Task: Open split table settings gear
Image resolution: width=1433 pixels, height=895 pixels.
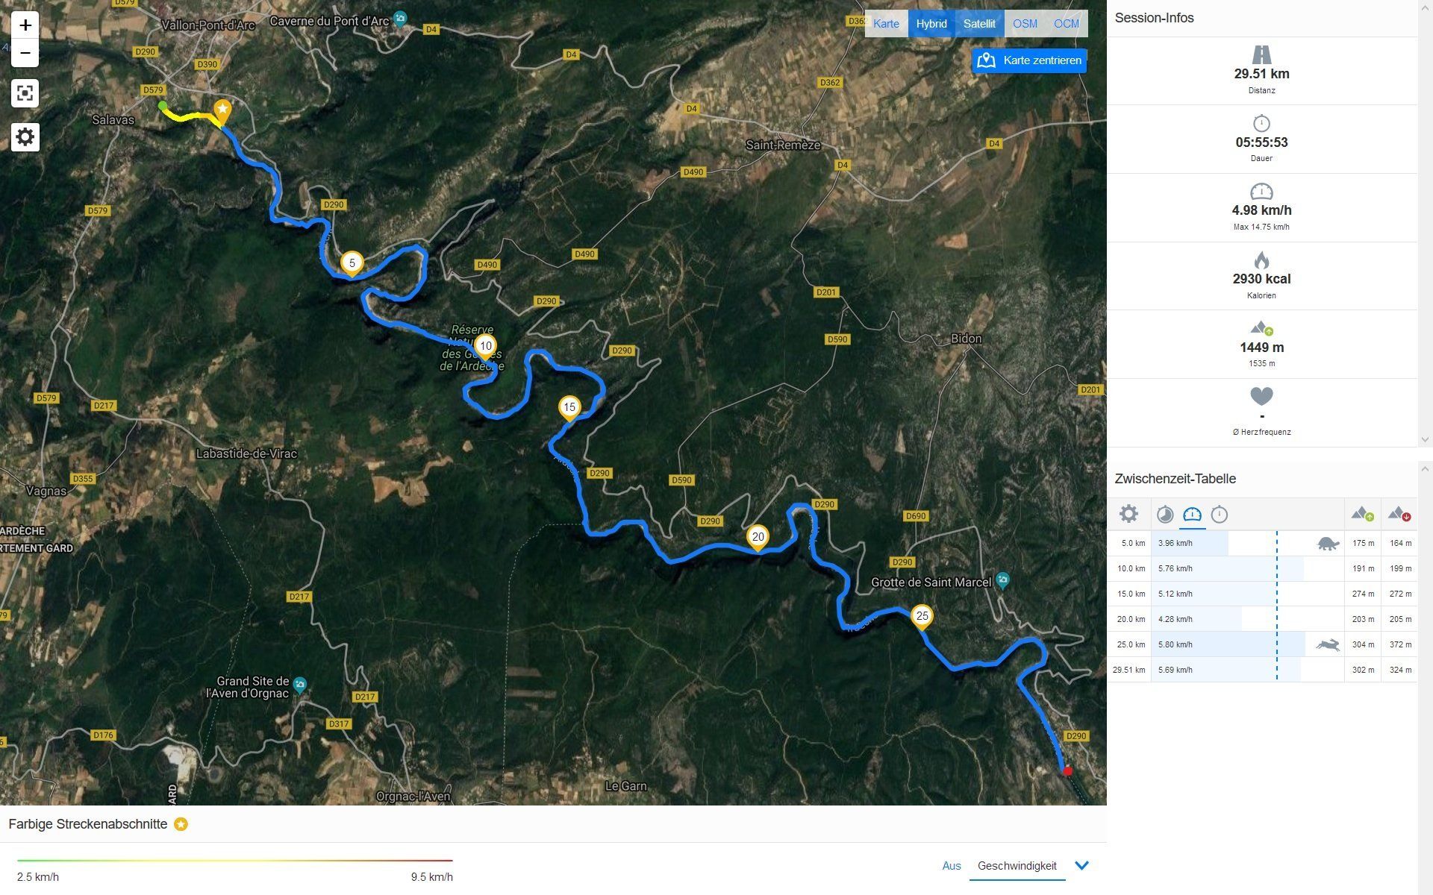Action: 1128,514
